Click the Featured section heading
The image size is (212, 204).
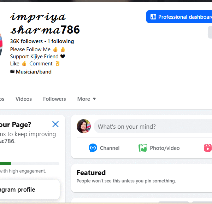[91, 173]
